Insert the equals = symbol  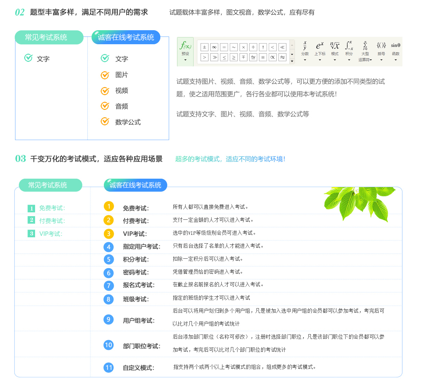tap(224, 47)
